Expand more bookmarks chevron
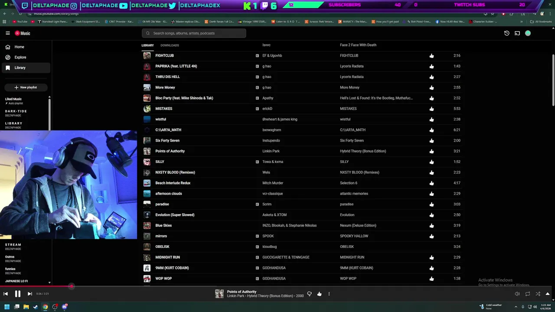 coord(521,21)
